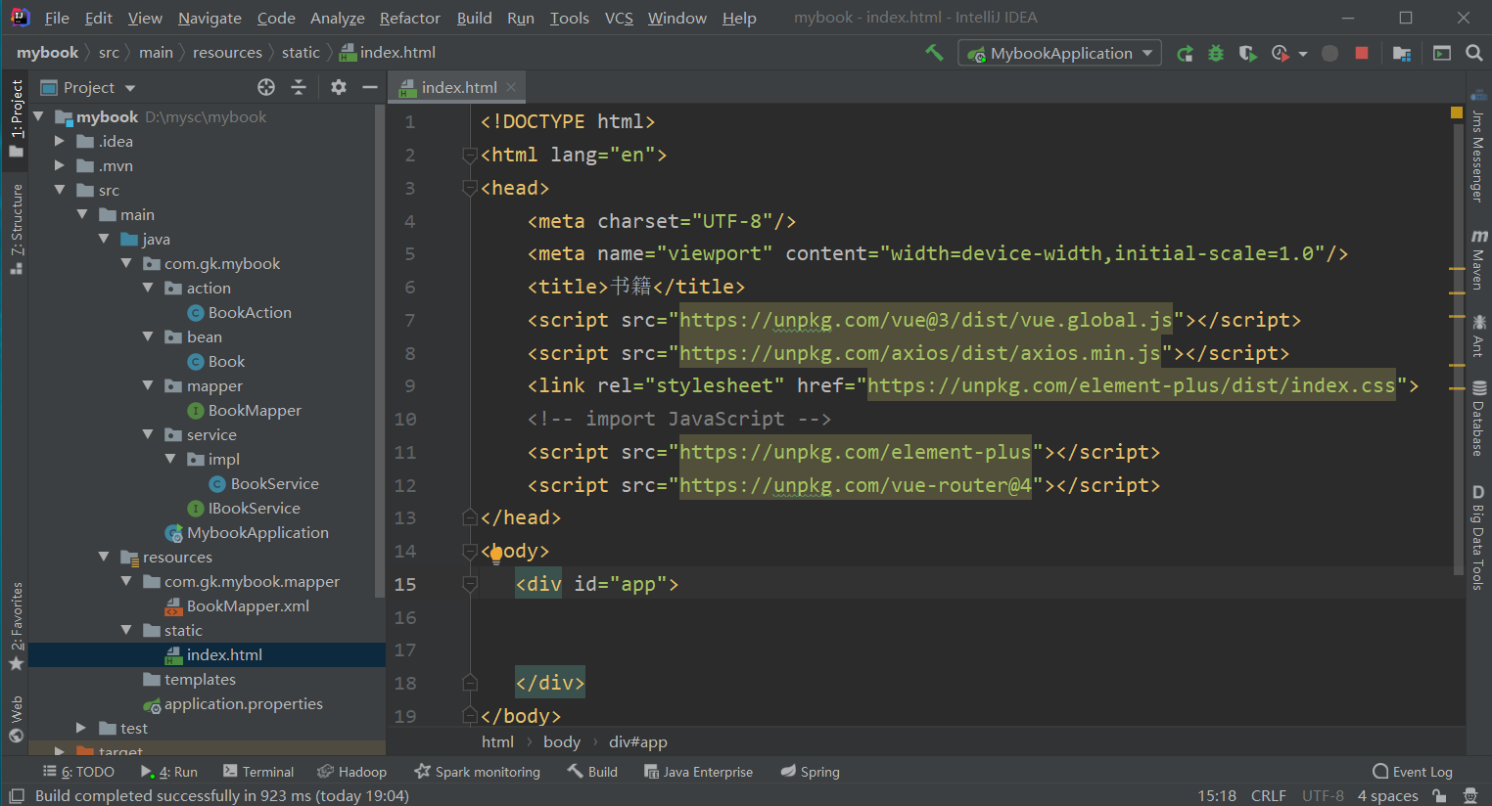This screenshot has height=806, width=1492.
Task: Click the yellow inspection indicator square
Action: click(1457, 112)
